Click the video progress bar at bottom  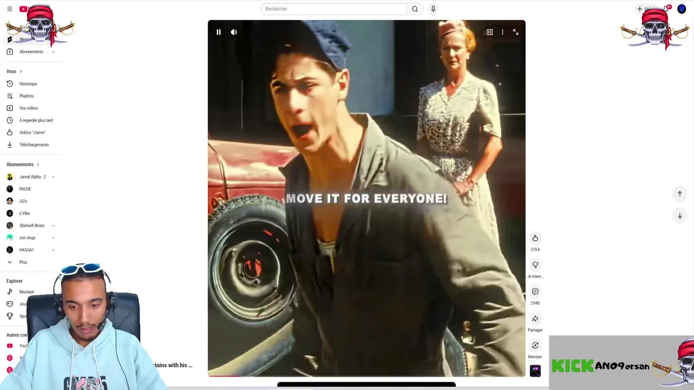coord(367,375)
